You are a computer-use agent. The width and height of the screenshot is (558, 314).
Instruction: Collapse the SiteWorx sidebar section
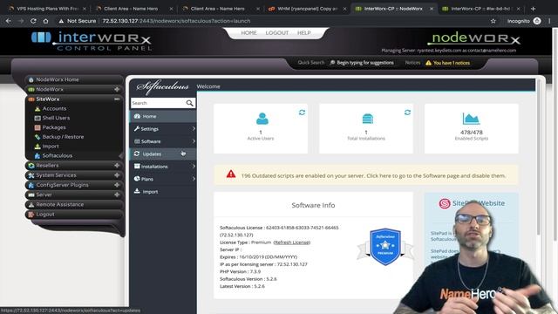(117, 99)
